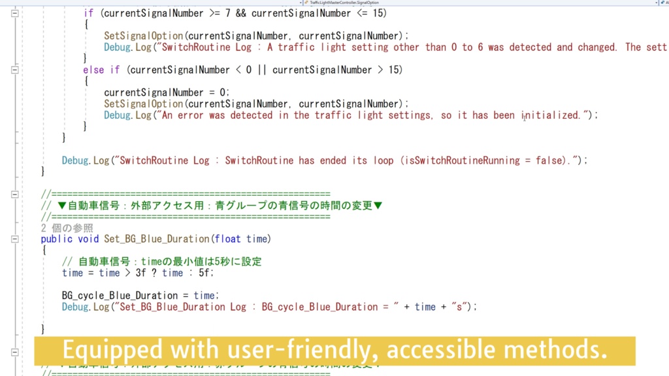Open the dropdown arrow left of SignalOption in navigation bar
Image resolution: width=669 pixels, height=376 pixels.
(x=301, y=3)
